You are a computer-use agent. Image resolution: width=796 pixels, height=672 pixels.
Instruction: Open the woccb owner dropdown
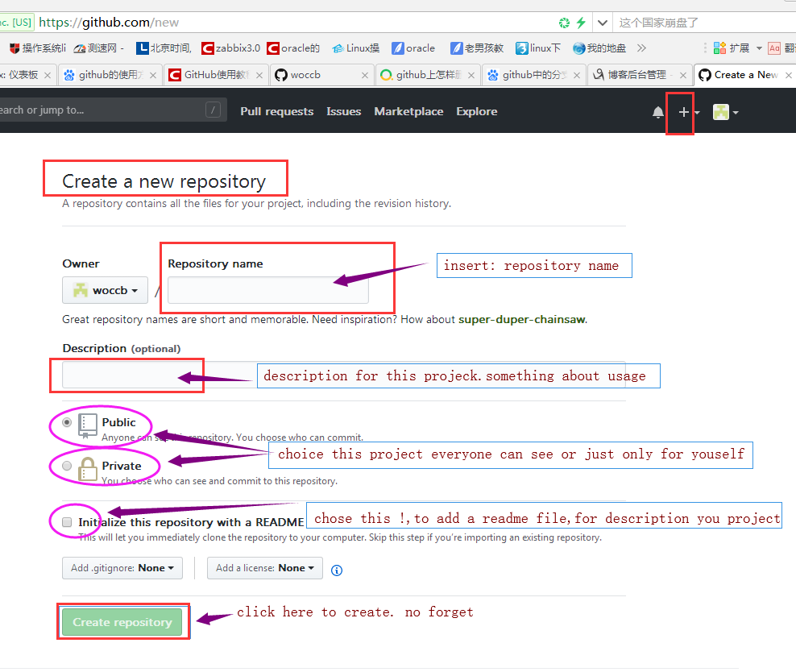coord(105,290)
